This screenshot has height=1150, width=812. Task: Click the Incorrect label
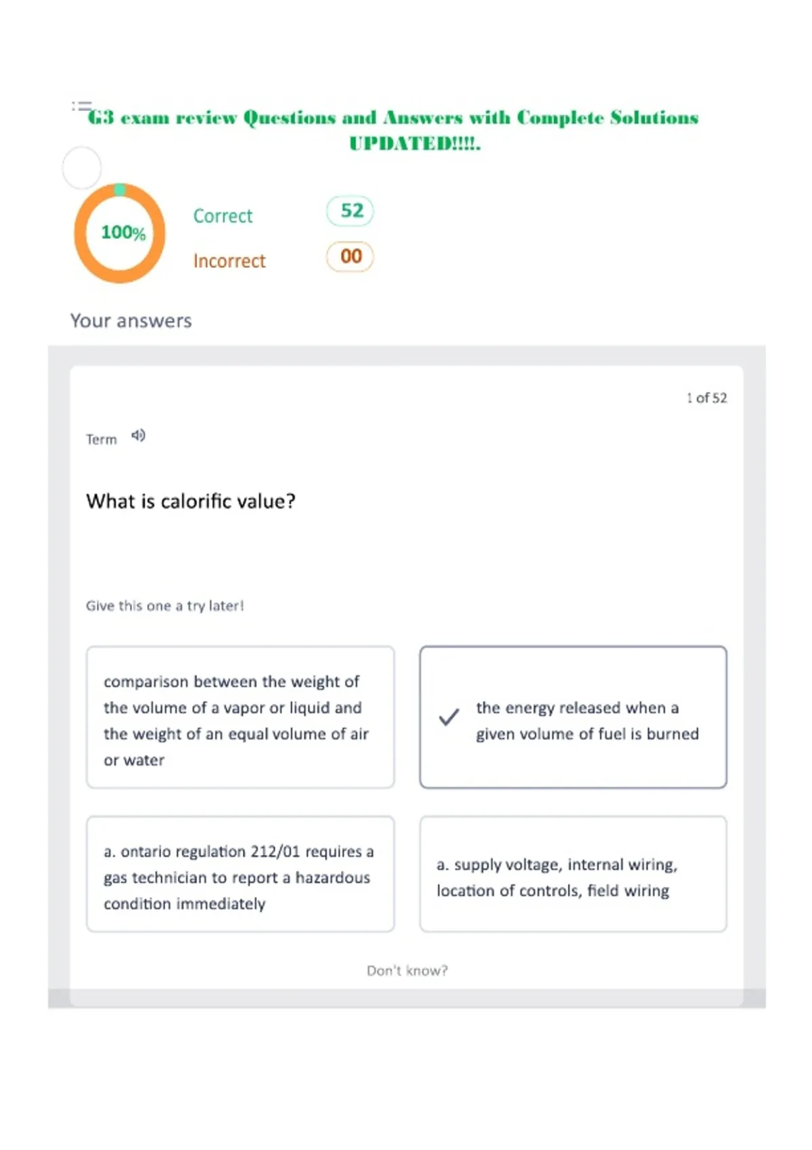pos(229,261)
